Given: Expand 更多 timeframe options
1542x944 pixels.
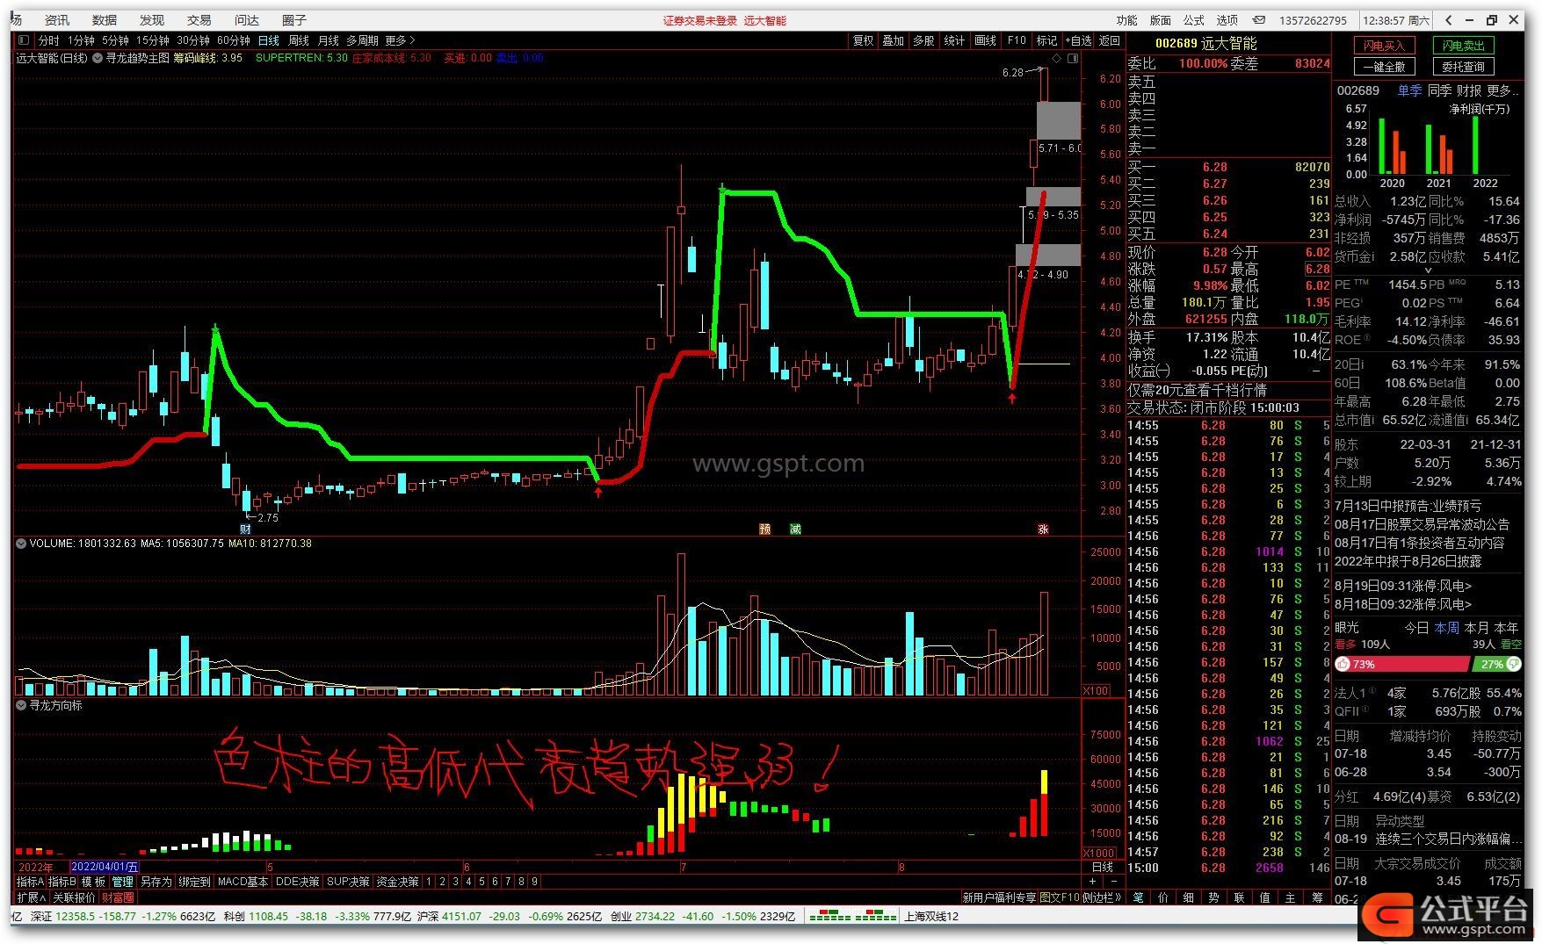Looking at the screenshot, I should tap(400, 40).
